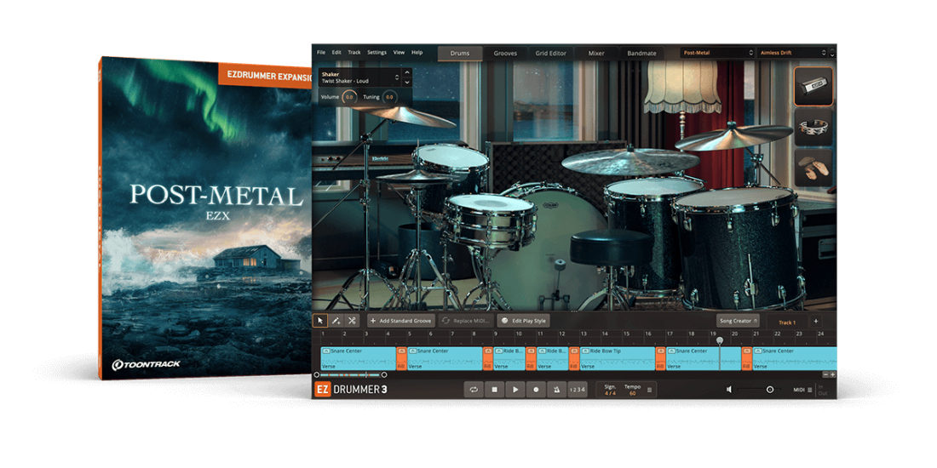Click the speaker volume icon
This screenshot has height=468, width=937.
[x=729, y=390]
